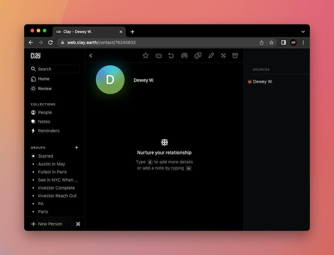Focus the sidebar Search field
This screenshot has height=255, width=334.
point(55,69)
